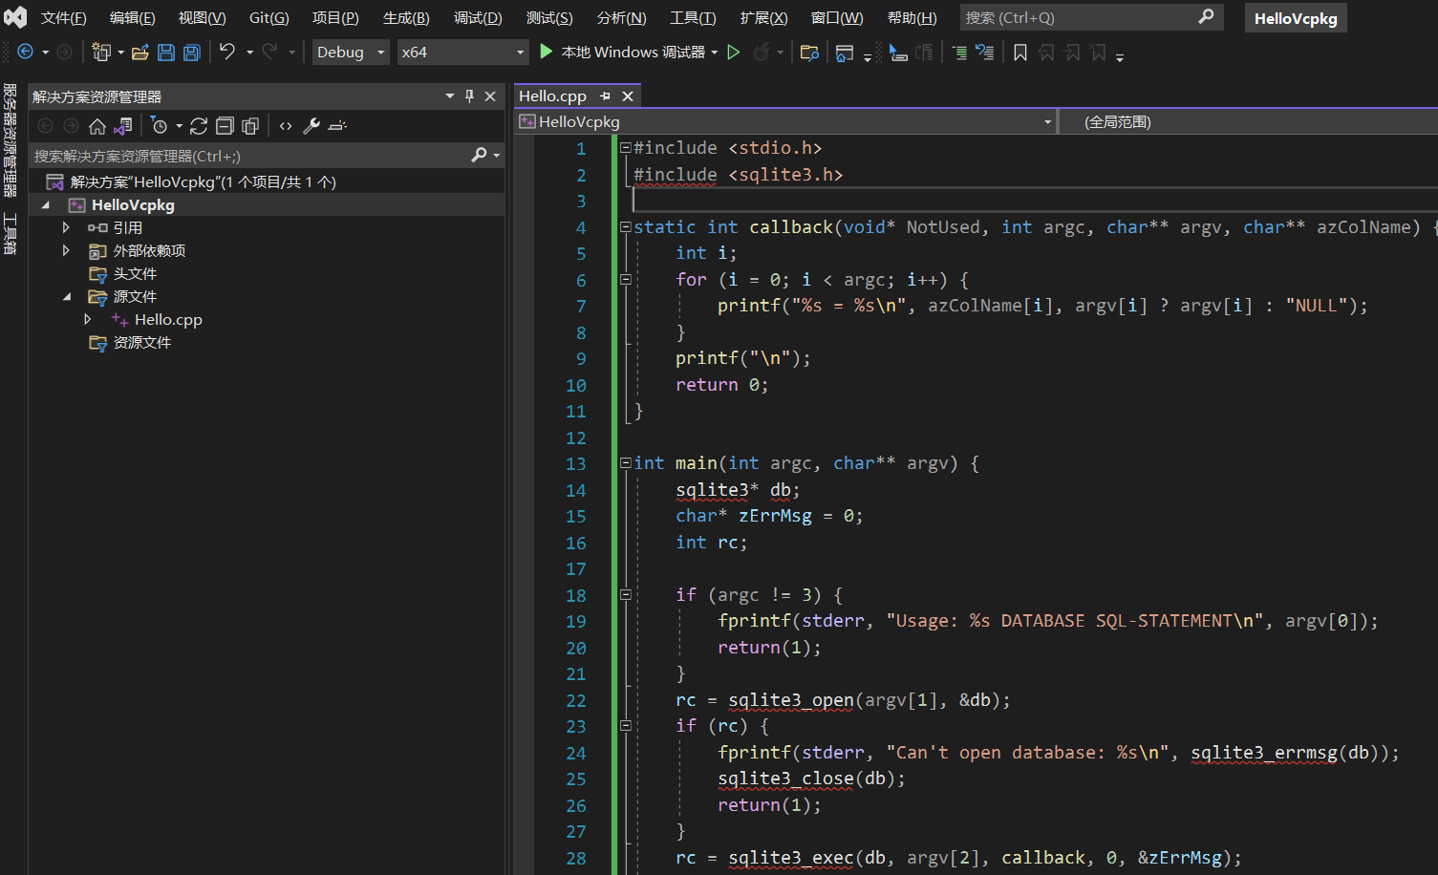The image size is (1438, 875).
Task: Collapse the for loop fold on line 6
Action: (x=625, y=280)
